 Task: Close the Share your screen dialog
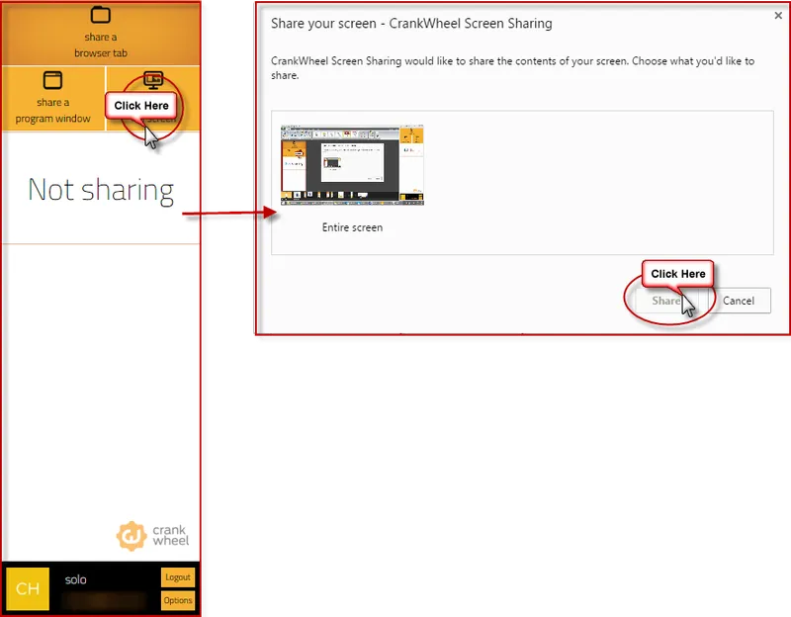coord(778,16)
